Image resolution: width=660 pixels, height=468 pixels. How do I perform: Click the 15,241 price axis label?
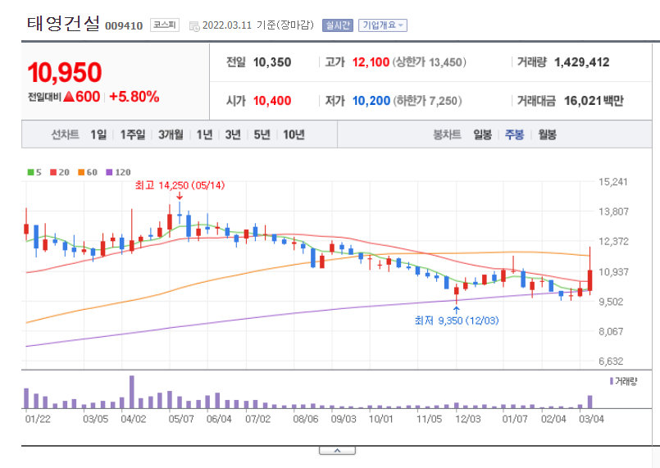[613, 182]
